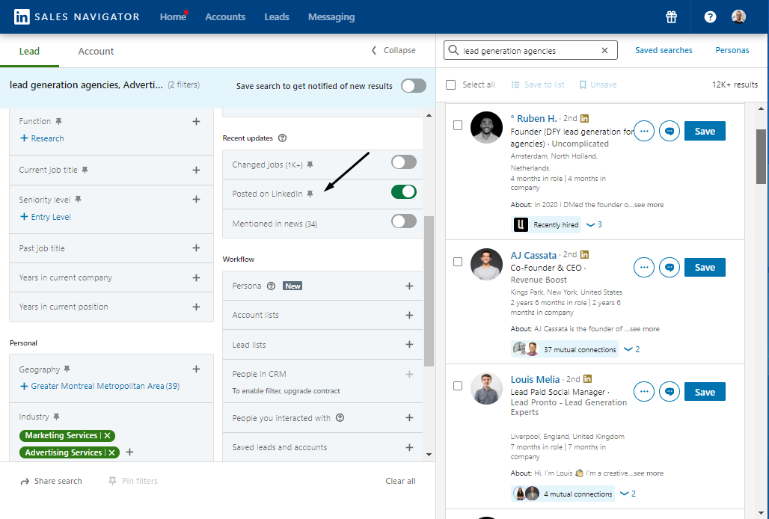Check the Select all checkbox
Image resolution: width=769 pixels, height=519 pixels.
click(x=450, y=85)
